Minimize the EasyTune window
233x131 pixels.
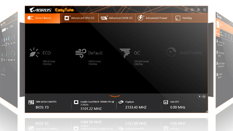[192, 10]
